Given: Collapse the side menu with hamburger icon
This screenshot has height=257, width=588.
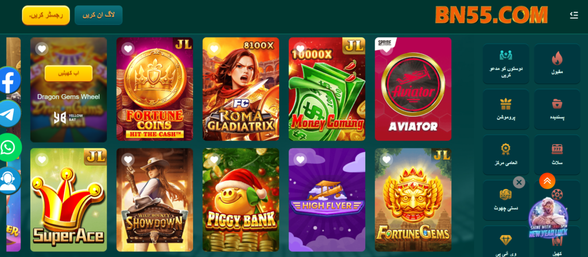Looking at the screenshot, I should coord(574,15).
